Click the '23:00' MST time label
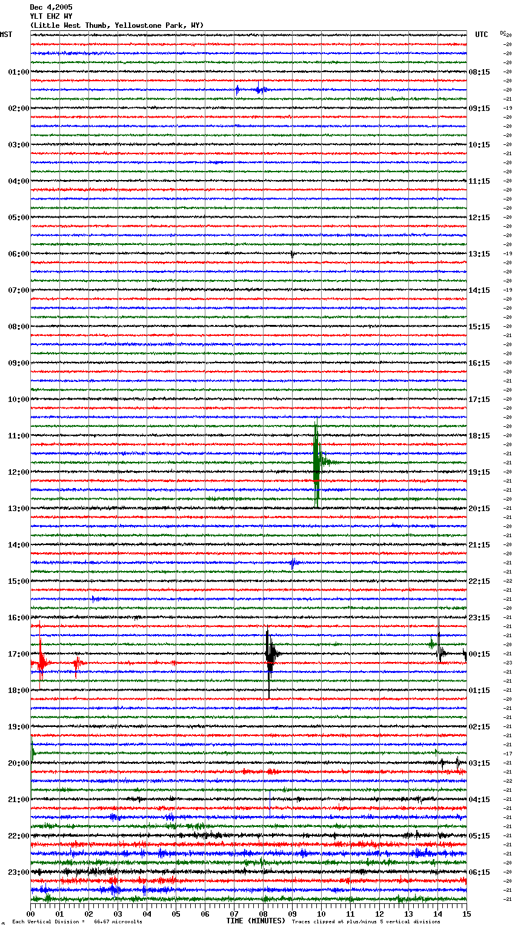The image size is (515, 930). click(x=19, y=872)
